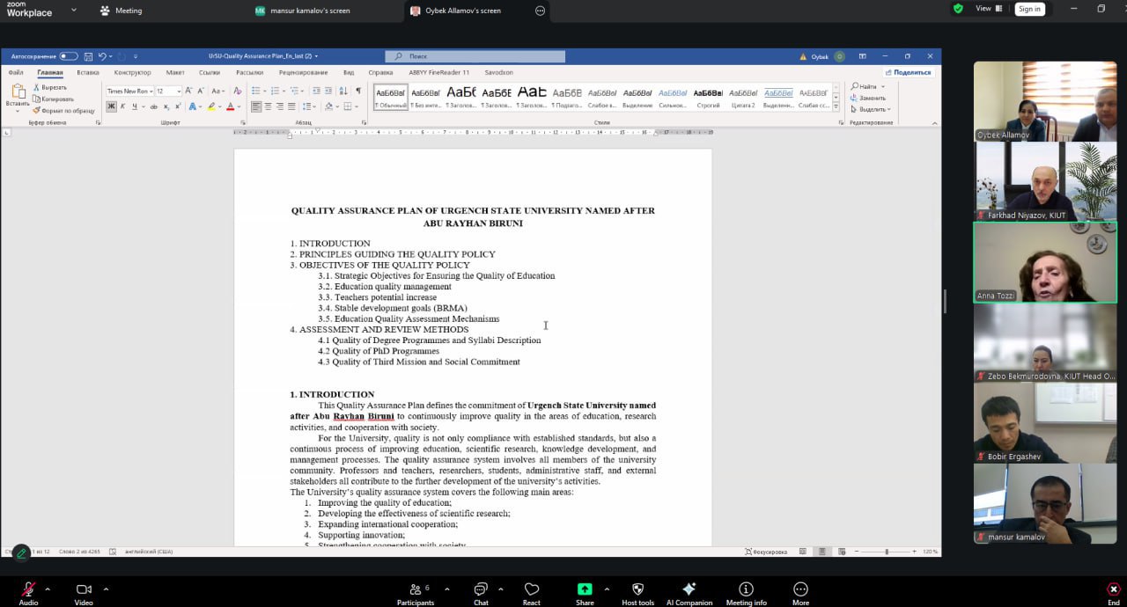This screenshot has height=607, width=1127.
Task: Expand audio options arrow next to mute
Action: coord(48,589)
